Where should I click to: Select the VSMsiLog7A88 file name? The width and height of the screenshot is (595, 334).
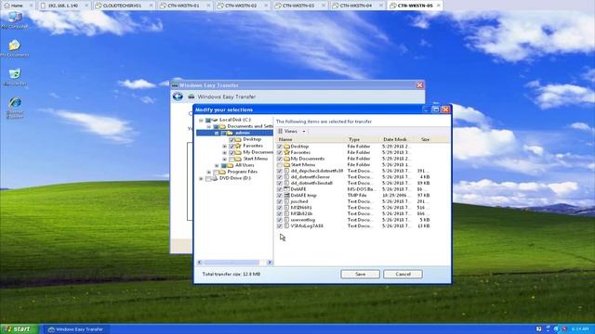(307, 226)
